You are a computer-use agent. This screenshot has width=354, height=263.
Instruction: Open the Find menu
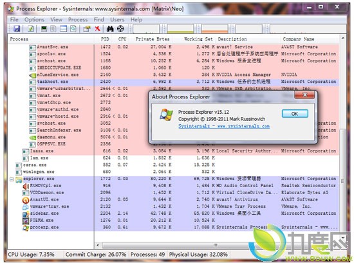pyautogui.click(x=99, y=20)
